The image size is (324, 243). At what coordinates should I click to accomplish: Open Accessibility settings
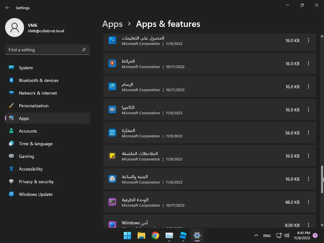47,169
